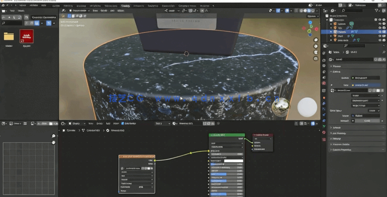
Task: Open Material Output node target dropdown
Action: 263,139
